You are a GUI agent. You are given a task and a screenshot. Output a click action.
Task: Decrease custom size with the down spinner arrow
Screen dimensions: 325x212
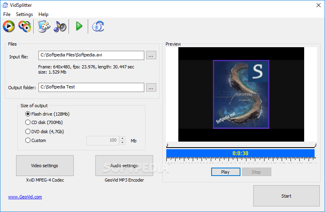pyautogui.click(x=123, y=143)
